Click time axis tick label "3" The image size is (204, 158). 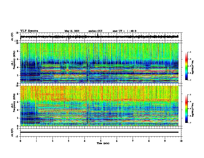tap(69, 141)
